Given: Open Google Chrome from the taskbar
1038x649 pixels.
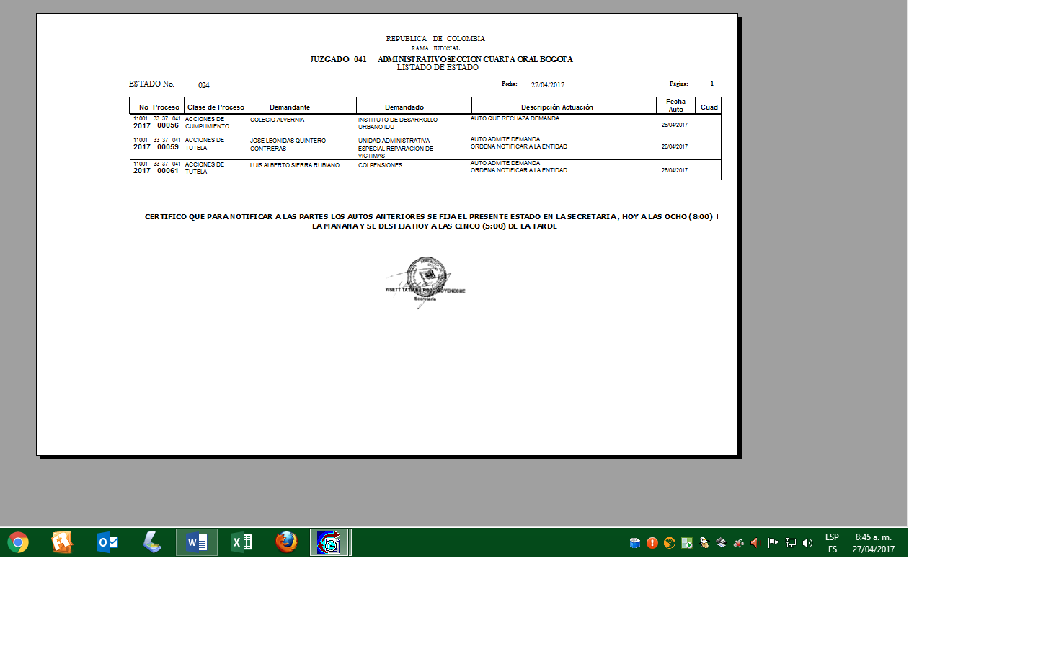Looking at the screenshot, I should (x=18, y=542).
